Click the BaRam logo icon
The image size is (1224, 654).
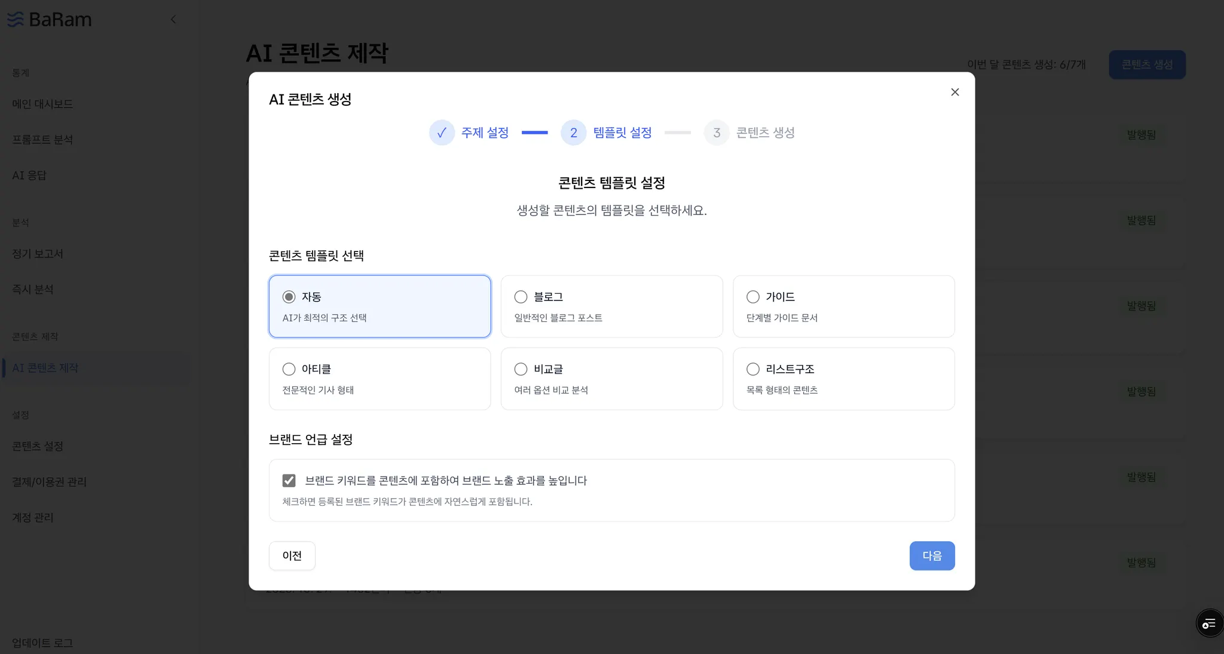(16, 20)
